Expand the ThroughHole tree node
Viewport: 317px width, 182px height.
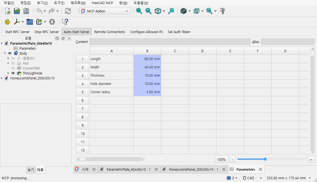click(x=8, y=73)
